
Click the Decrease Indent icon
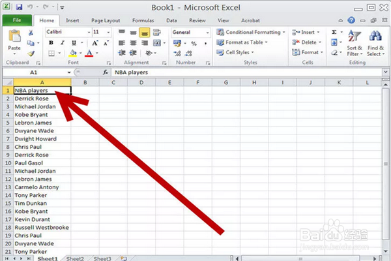(x=122, y=53)
